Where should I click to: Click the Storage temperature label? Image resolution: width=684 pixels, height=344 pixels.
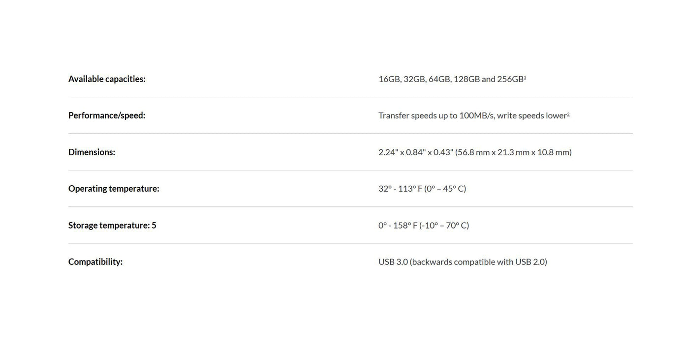coord(112,226)
